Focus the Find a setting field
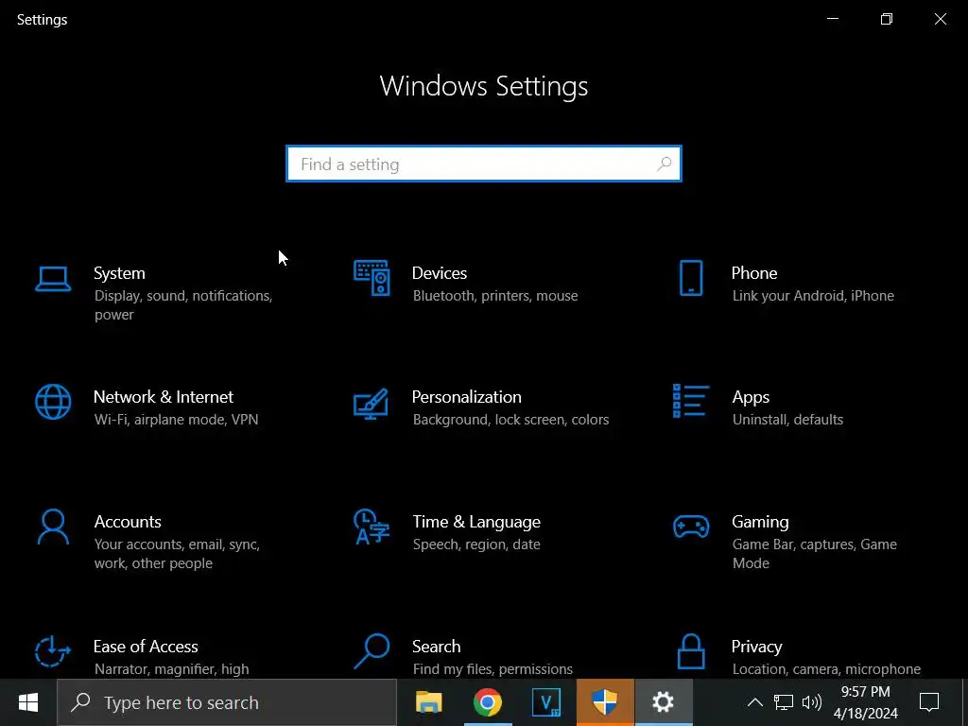The height and width of the screenshot is (726, 968). (484, 164)
